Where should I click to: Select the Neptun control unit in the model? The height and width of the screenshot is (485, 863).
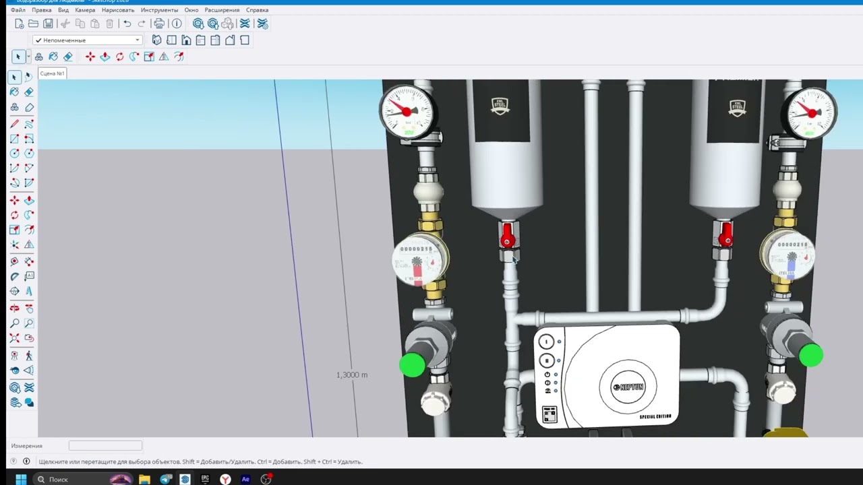[x=607, y=376]
